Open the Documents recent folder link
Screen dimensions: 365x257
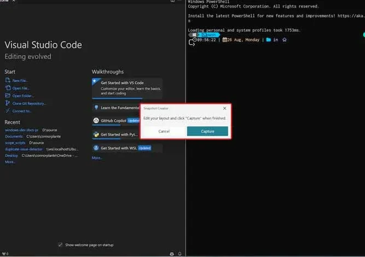tap(14, 136)
